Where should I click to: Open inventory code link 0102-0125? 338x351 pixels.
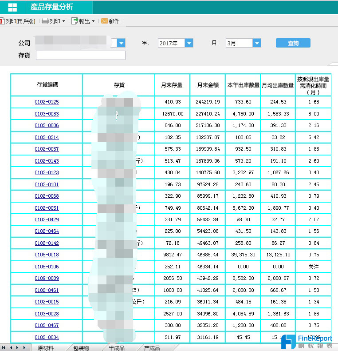tap(47, 102)
